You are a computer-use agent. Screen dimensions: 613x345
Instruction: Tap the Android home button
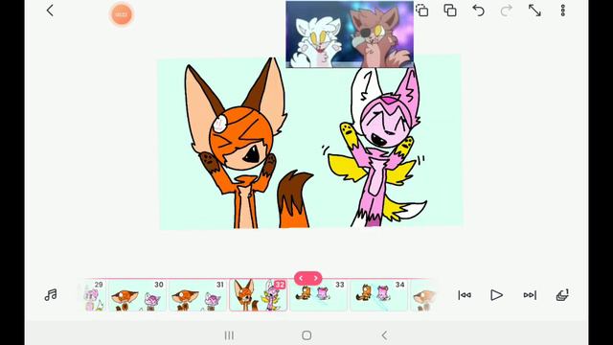coord(306,335)
